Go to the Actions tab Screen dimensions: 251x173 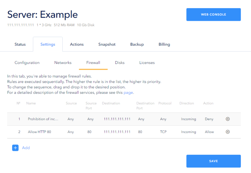[77, 44]
